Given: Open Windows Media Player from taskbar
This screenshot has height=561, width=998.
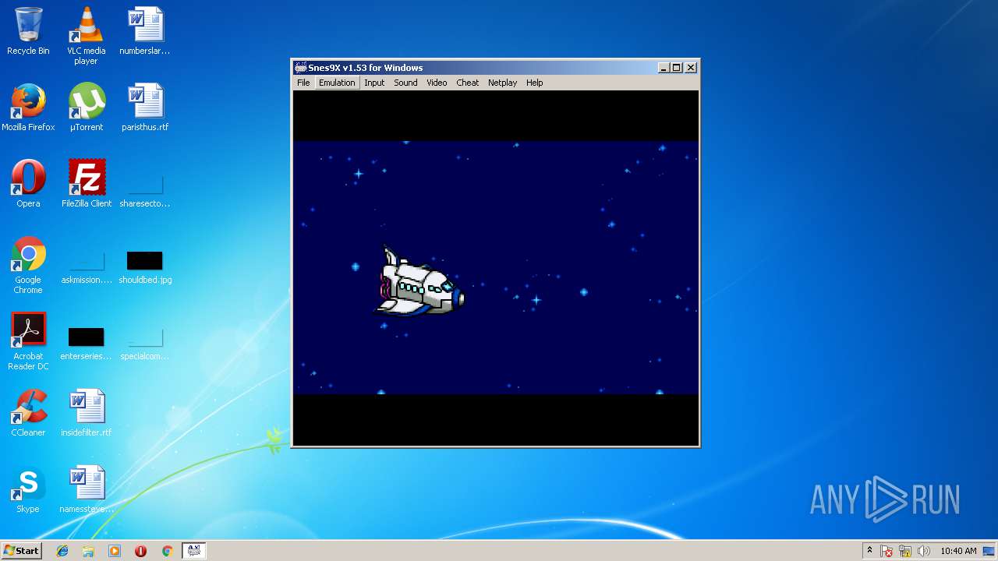Looking at the screenshot, I should coord(115,551).
